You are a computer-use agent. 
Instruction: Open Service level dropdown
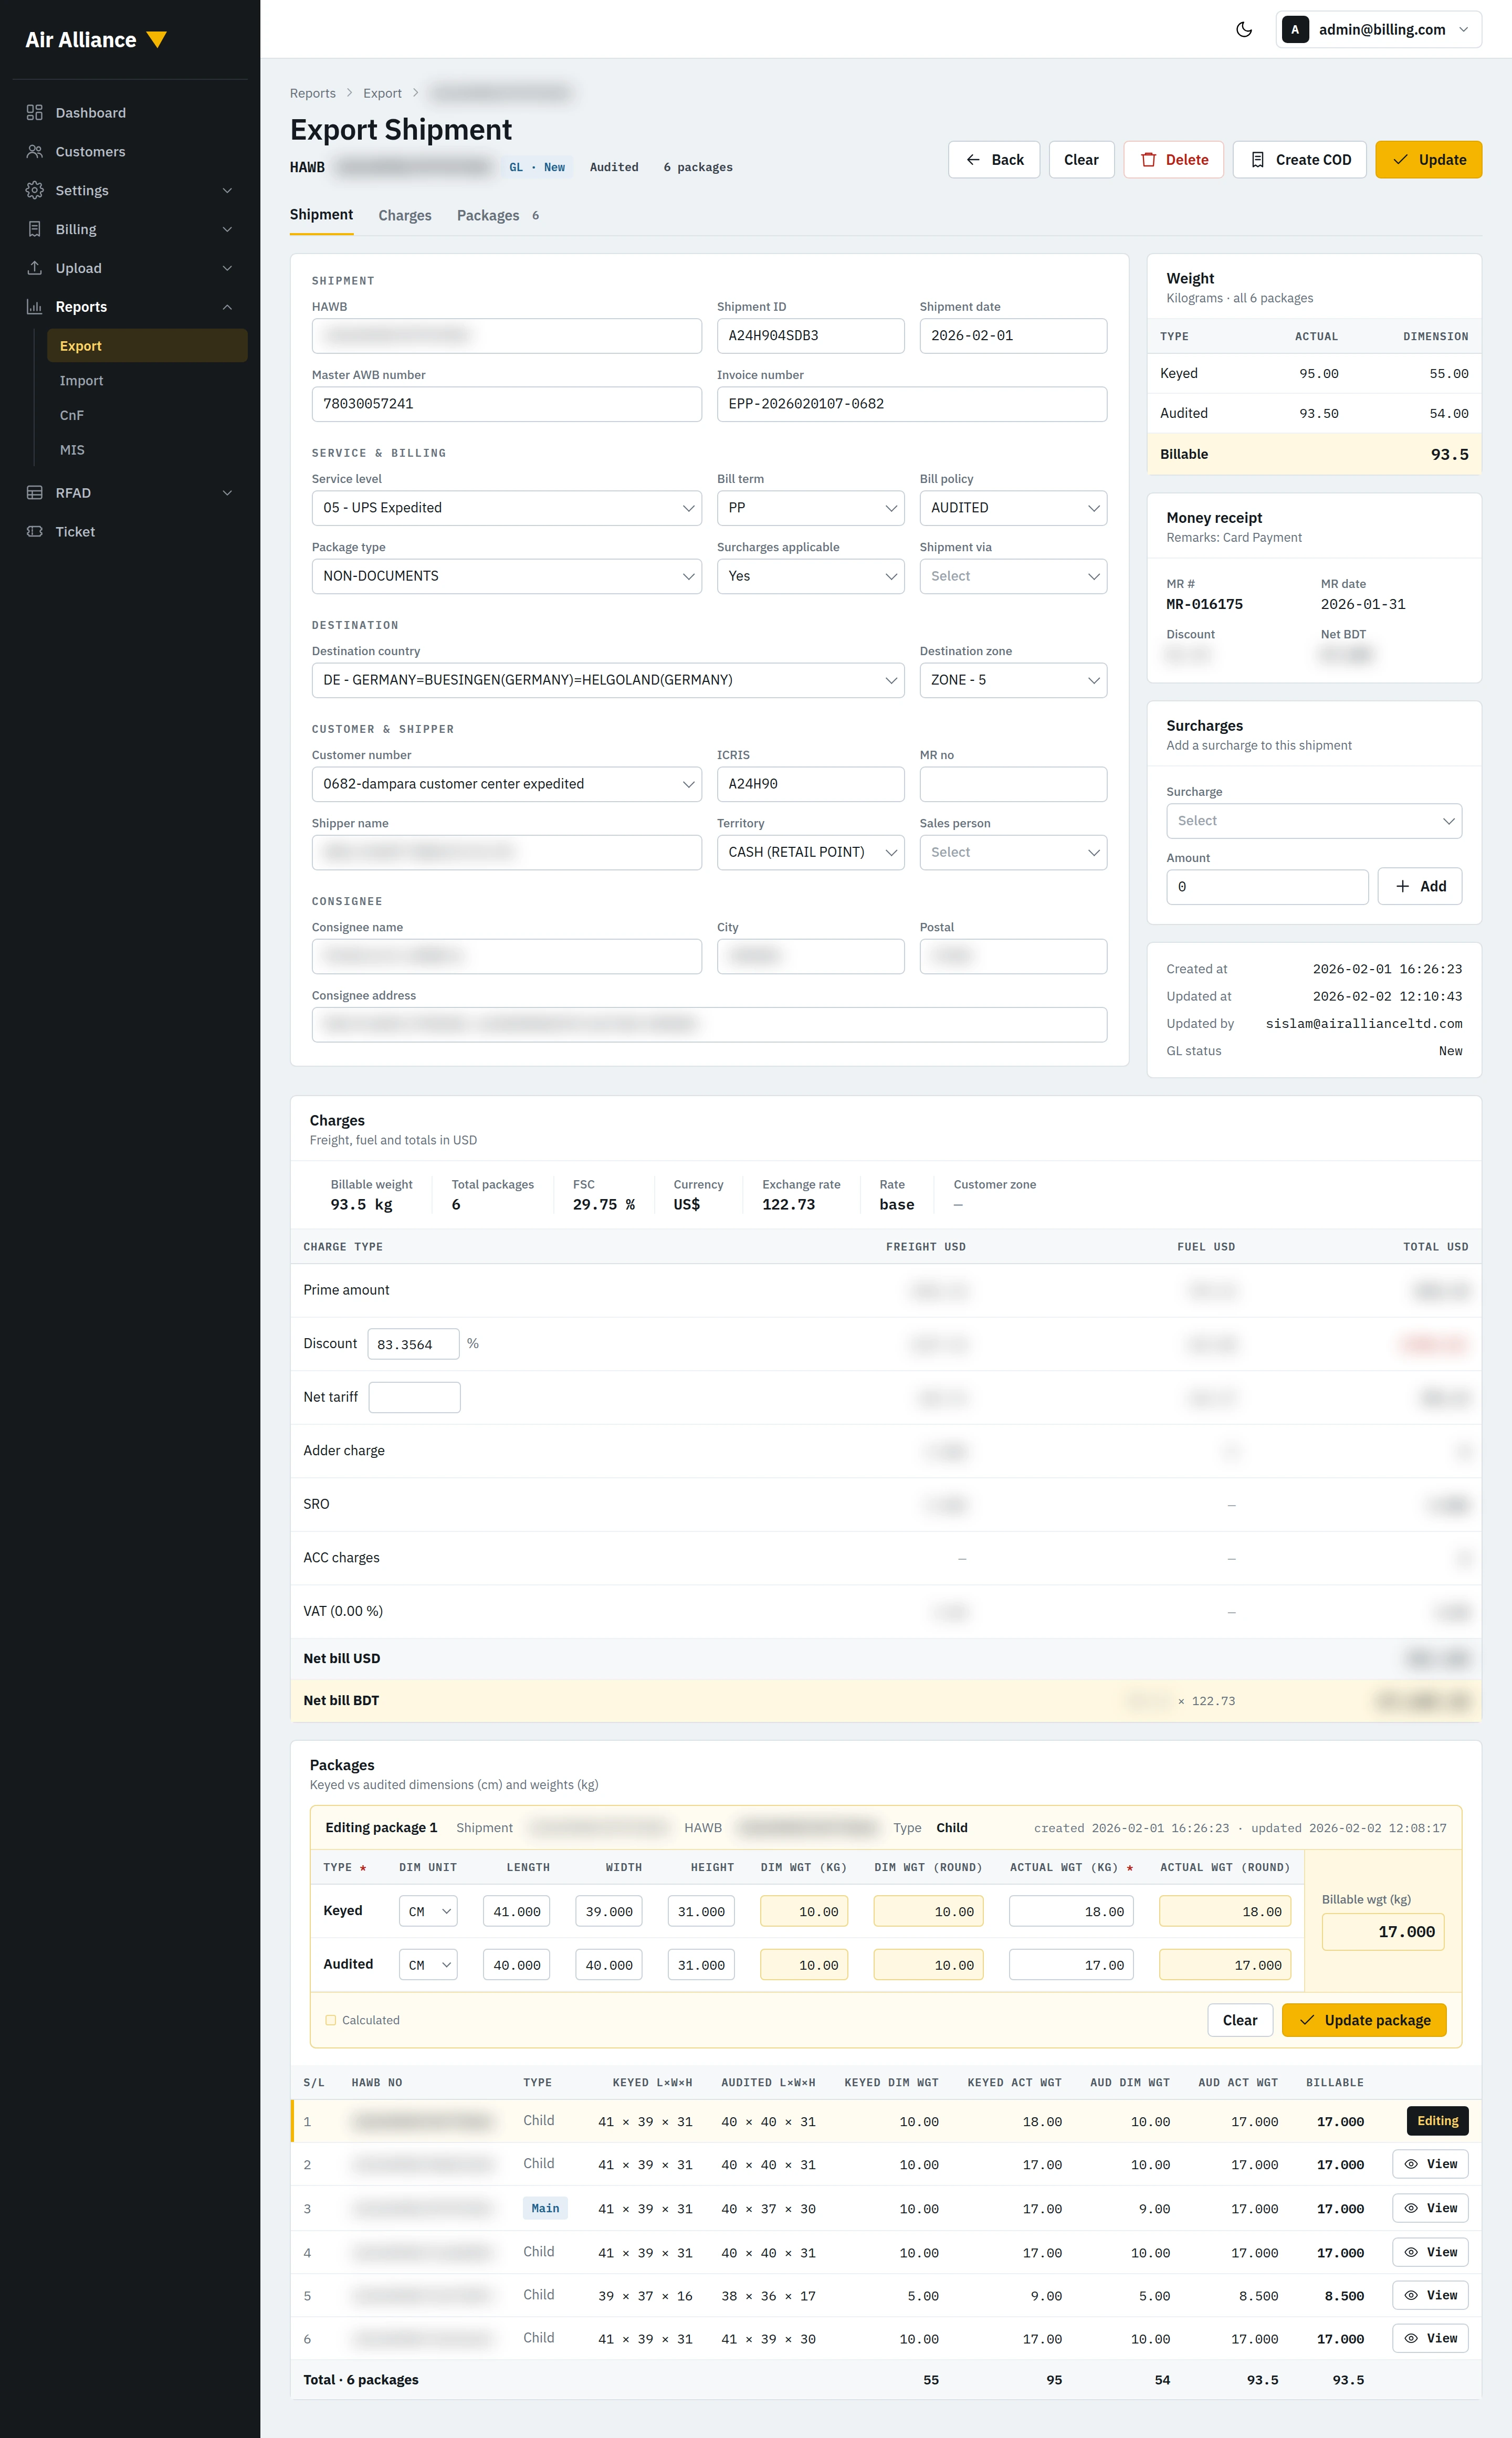click(x=506, y=508)
